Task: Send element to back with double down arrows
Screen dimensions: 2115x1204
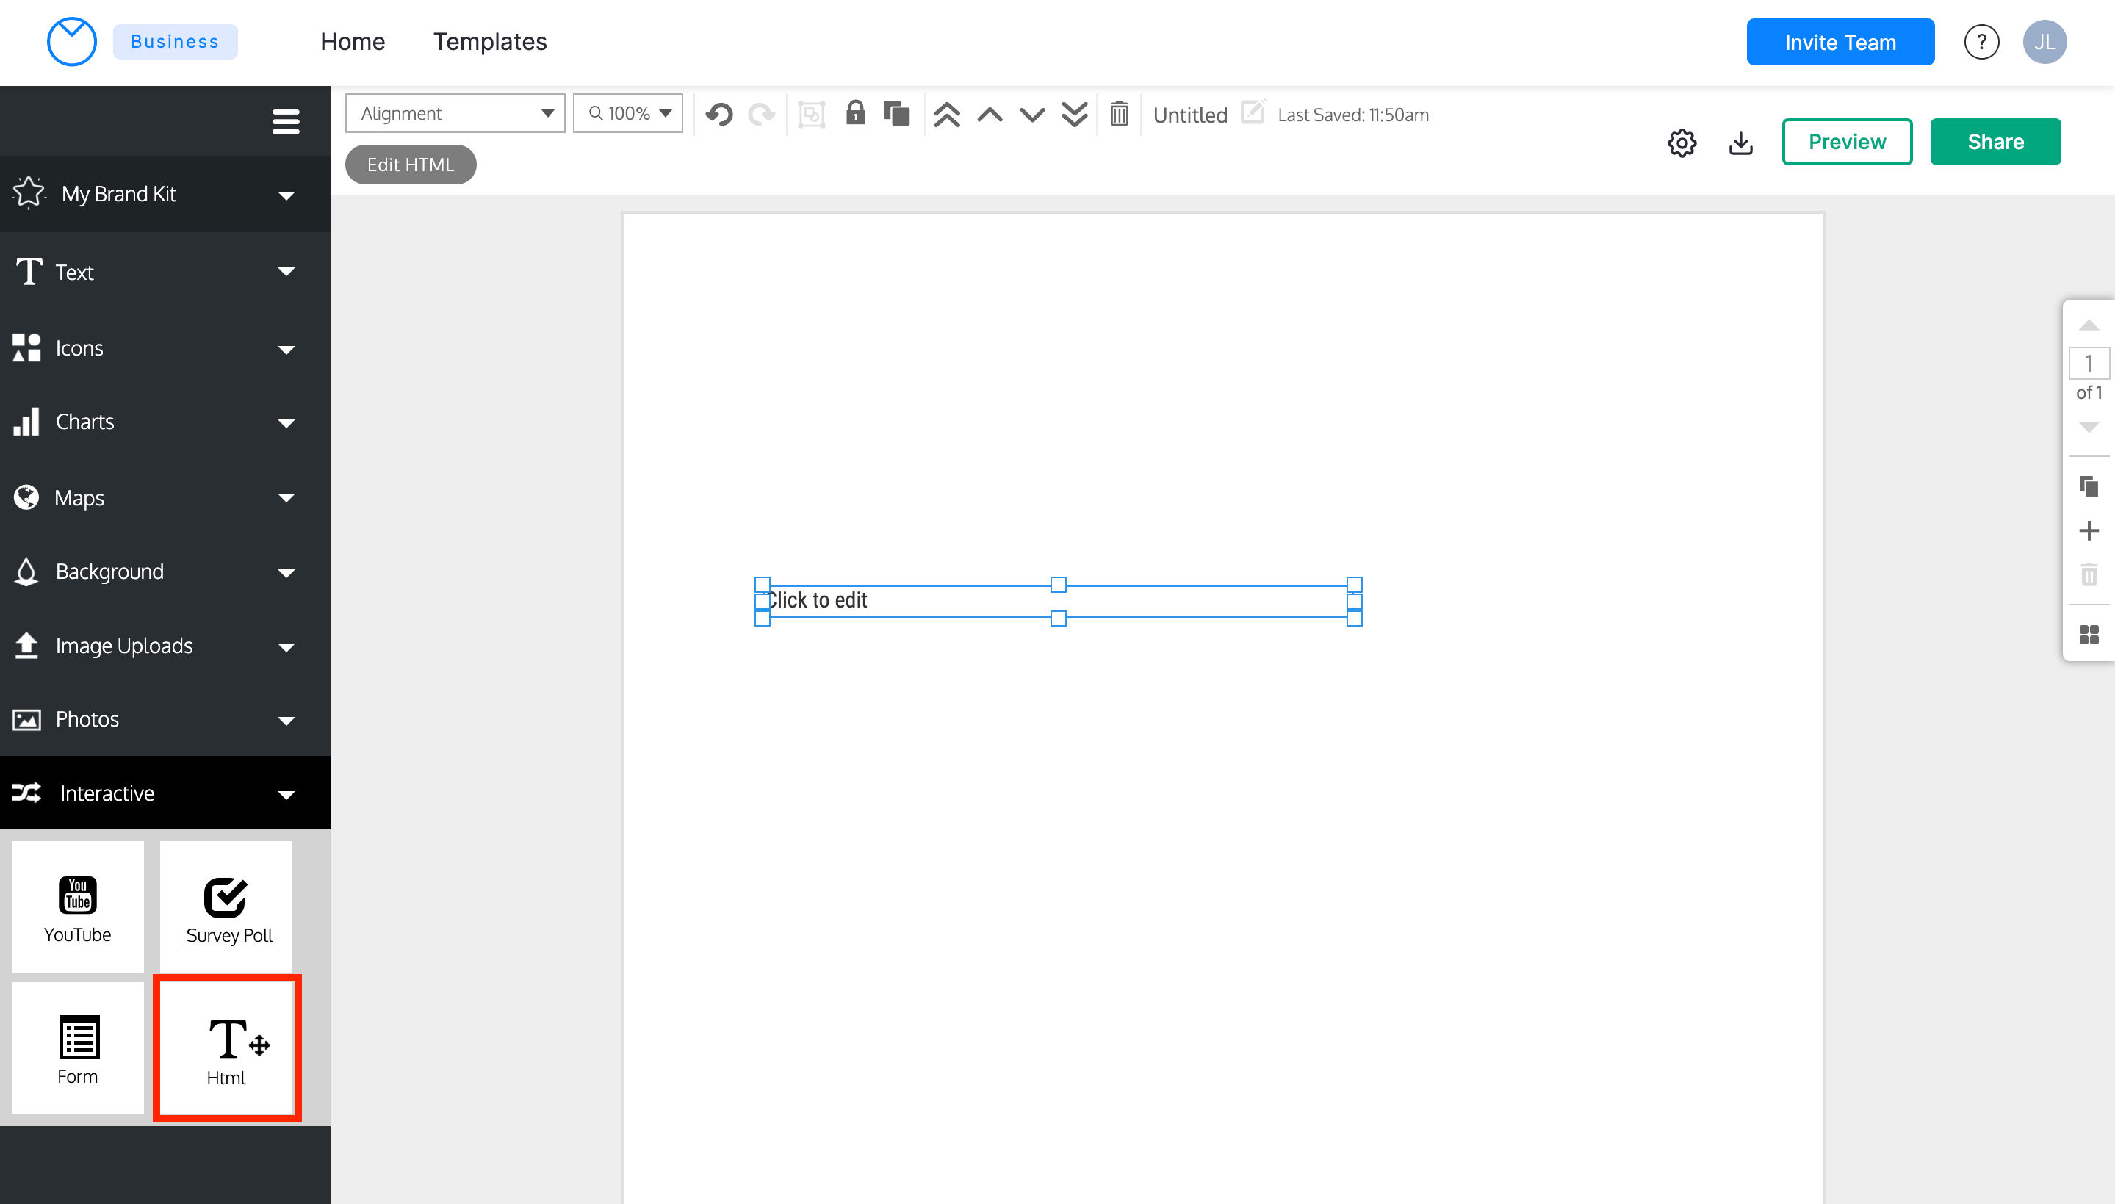Action: pos(1074,114)
